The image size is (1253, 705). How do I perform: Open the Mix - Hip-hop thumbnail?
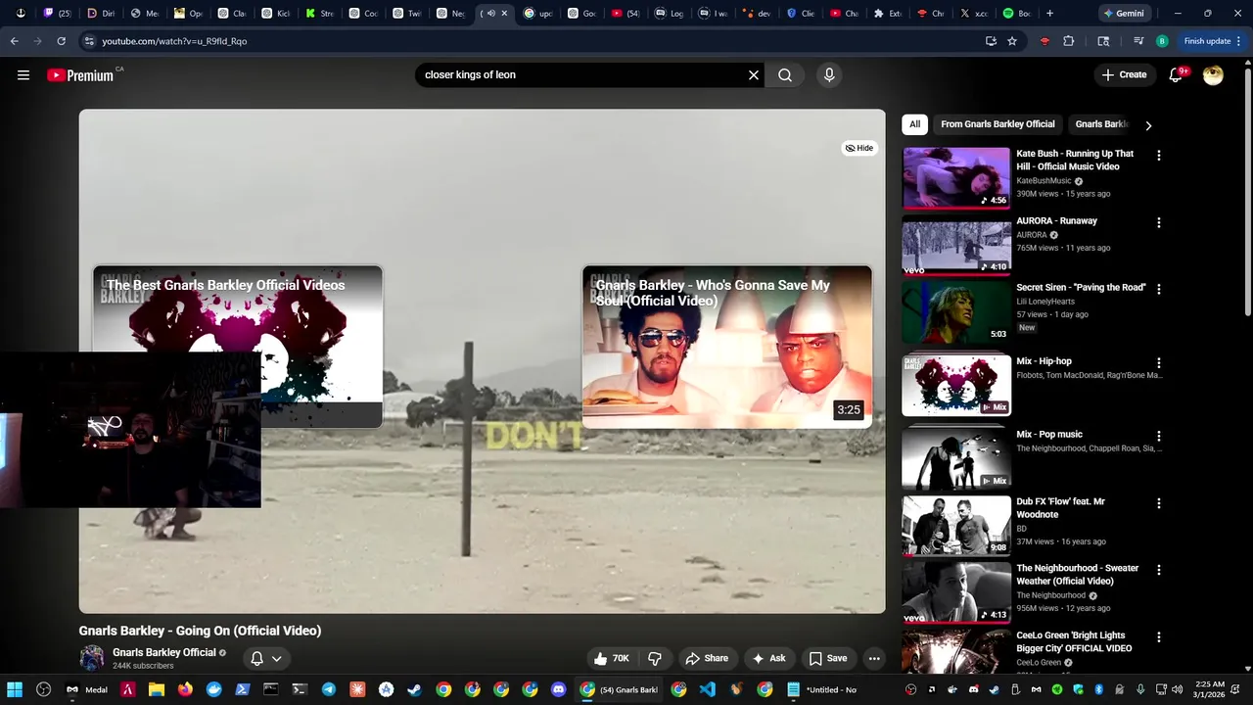coord(956,385)
